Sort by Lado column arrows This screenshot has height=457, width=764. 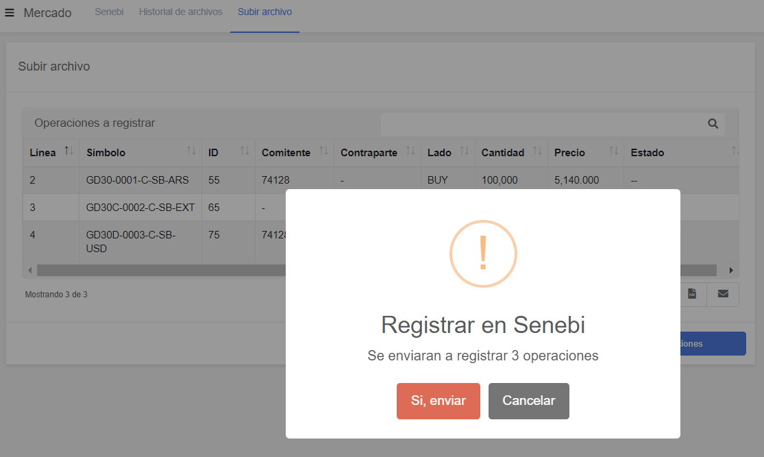pyautogui.click(x=465, y=151)
